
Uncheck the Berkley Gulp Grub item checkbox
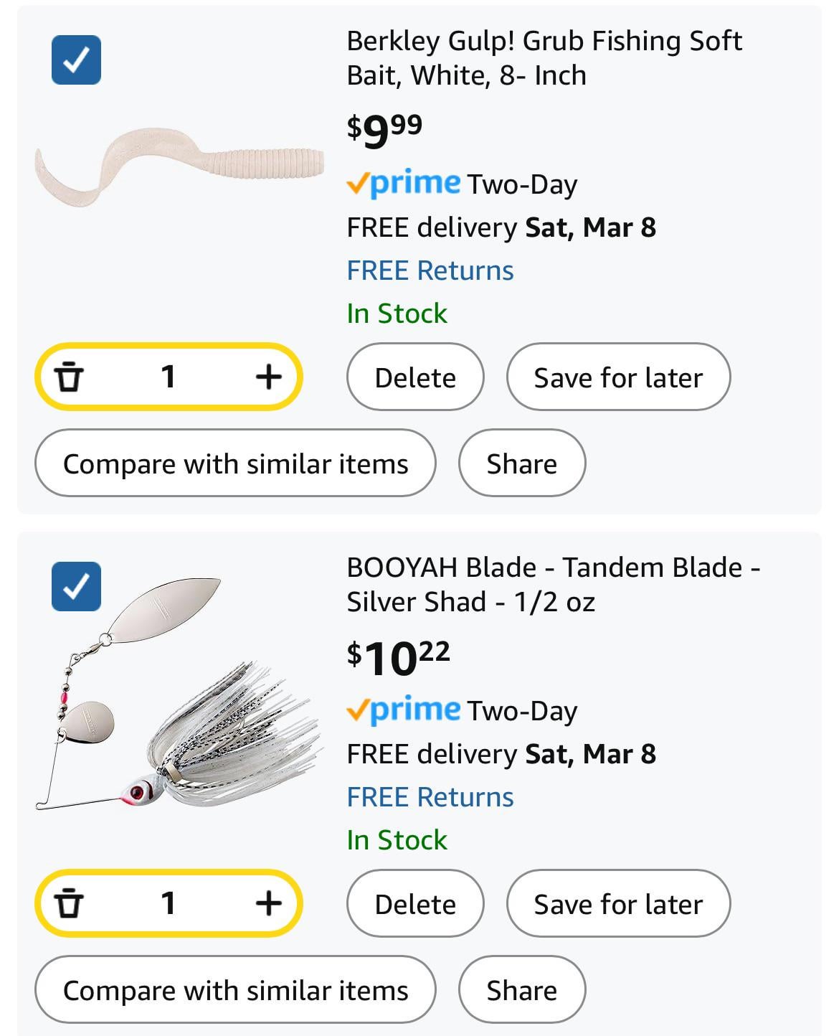point(76,60)
